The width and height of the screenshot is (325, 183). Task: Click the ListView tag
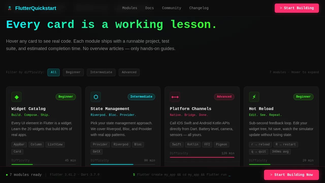55,145
